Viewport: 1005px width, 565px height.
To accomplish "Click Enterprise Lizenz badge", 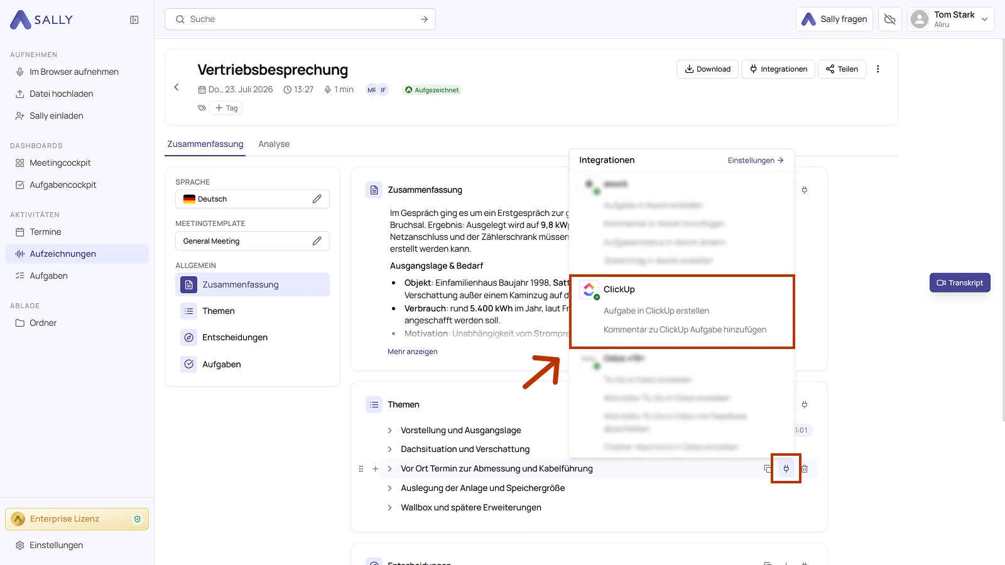I will coord(77,519).
